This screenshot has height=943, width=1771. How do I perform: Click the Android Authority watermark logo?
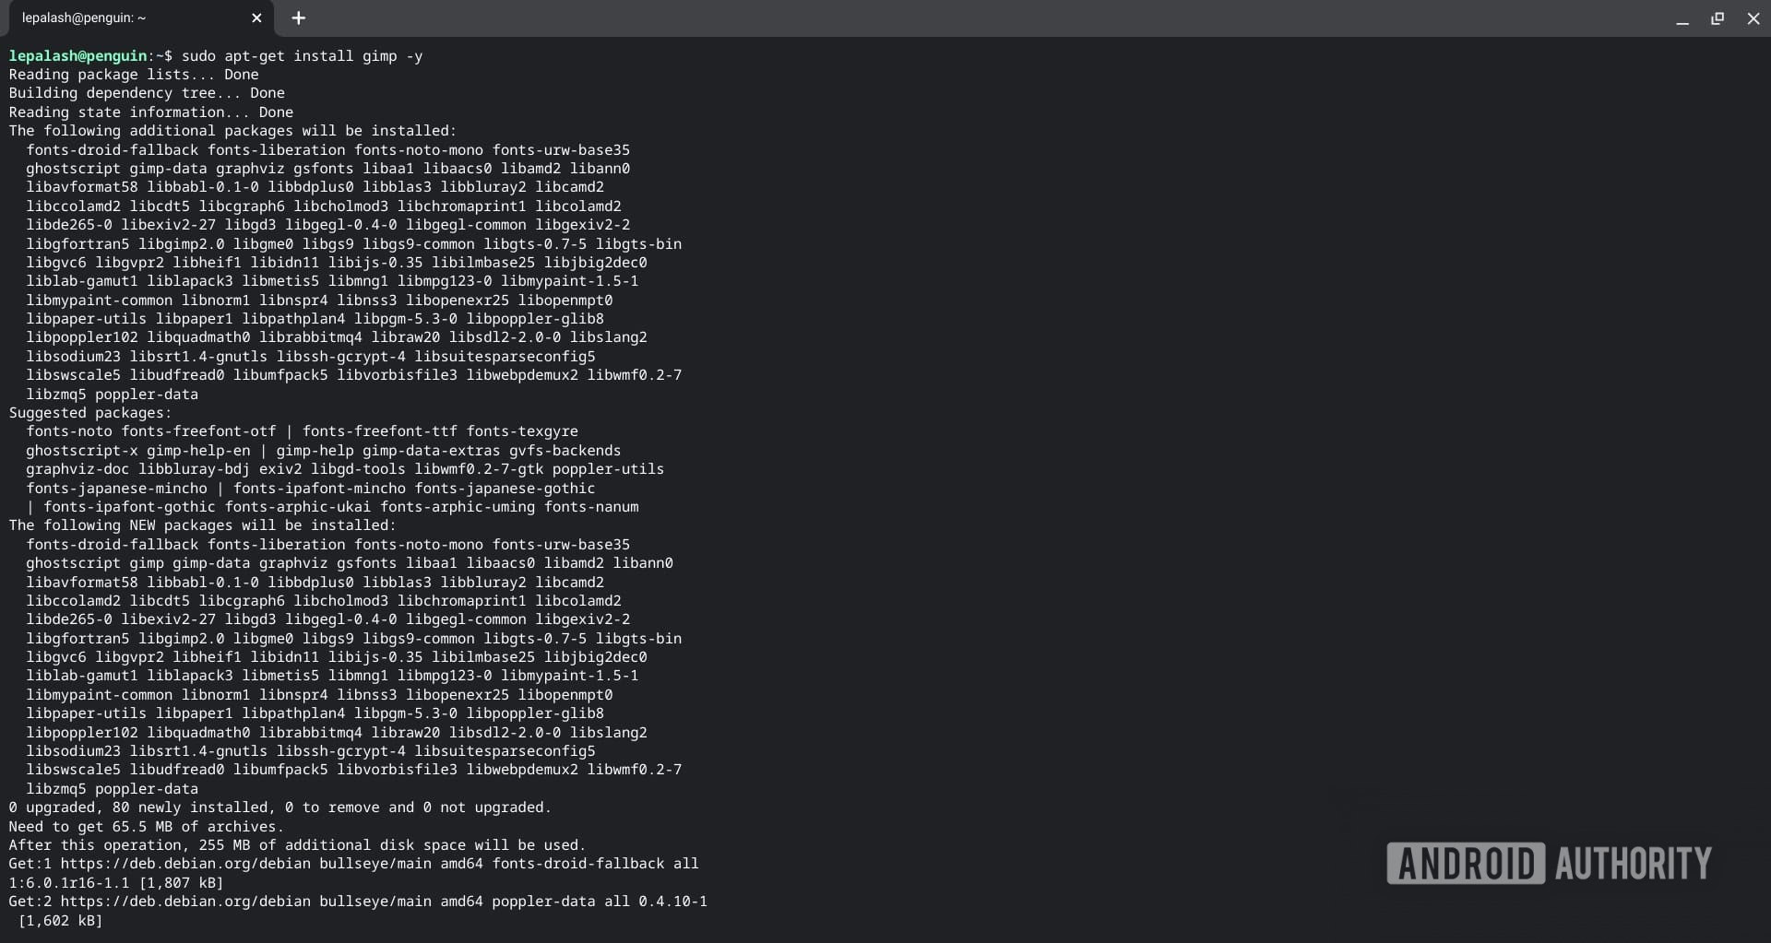coord(1549,864)
